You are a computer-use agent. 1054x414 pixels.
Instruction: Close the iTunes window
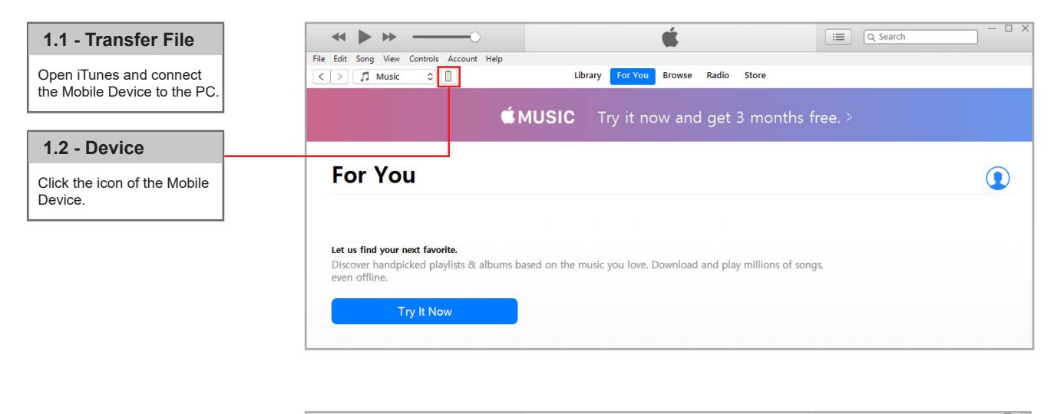pos(1026,28)
